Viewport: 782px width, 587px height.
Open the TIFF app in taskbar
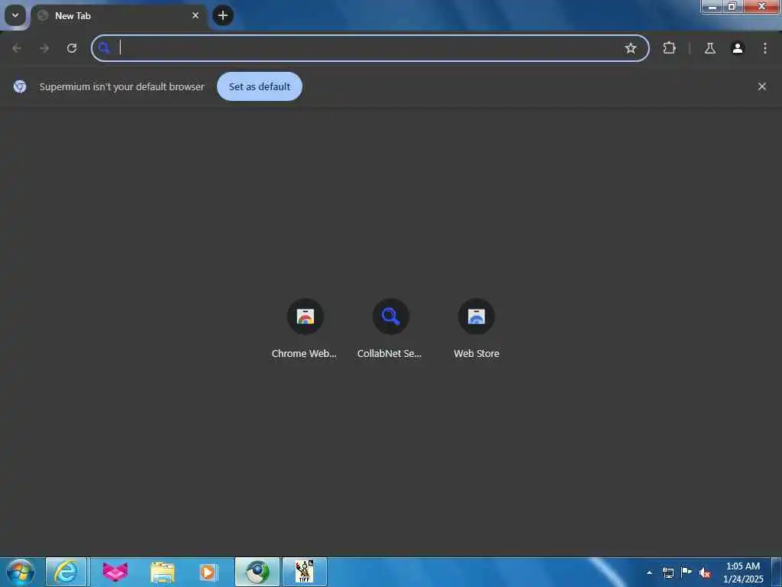coord(304,572)
